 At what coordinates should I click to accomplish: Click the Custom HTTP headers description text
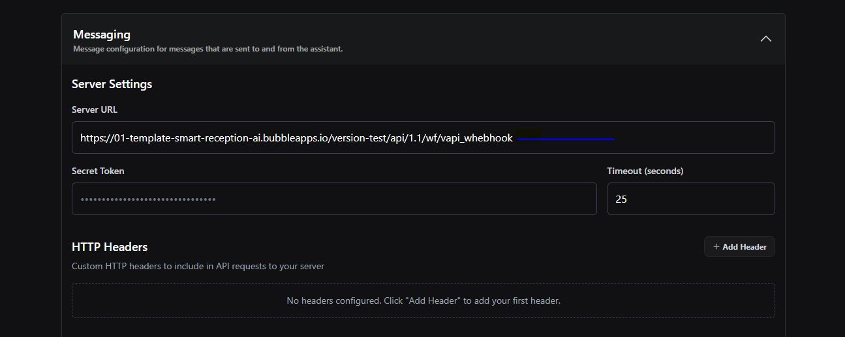point(198,266)
